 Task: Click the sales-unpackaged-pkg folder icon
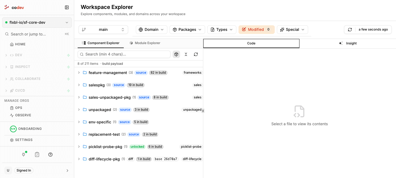point(85,97)
